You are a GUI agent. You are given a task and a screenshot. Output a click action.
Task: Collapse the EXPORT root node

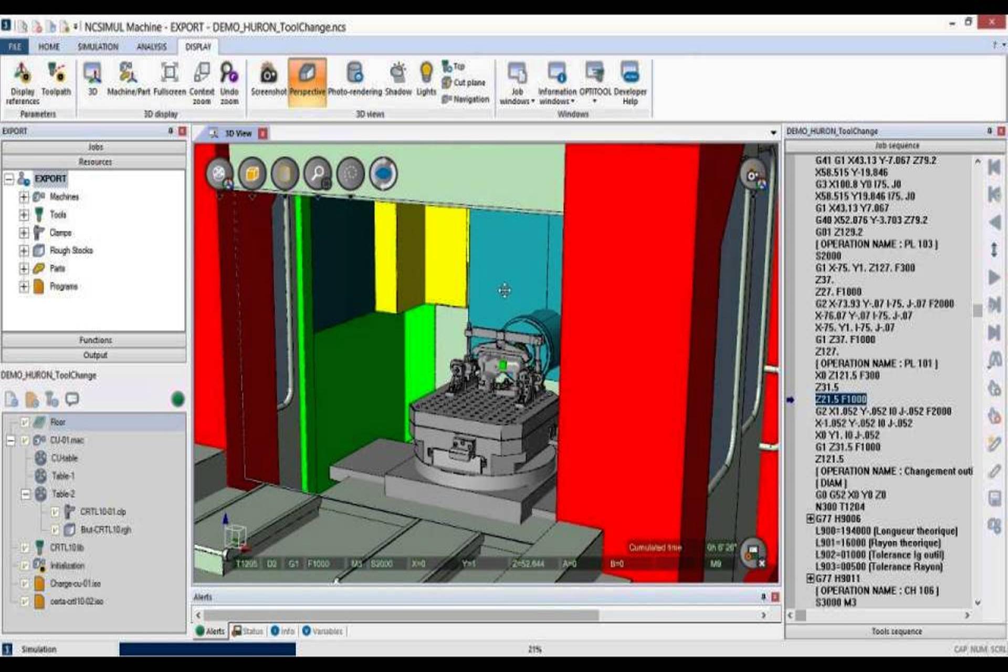(9, 179)
